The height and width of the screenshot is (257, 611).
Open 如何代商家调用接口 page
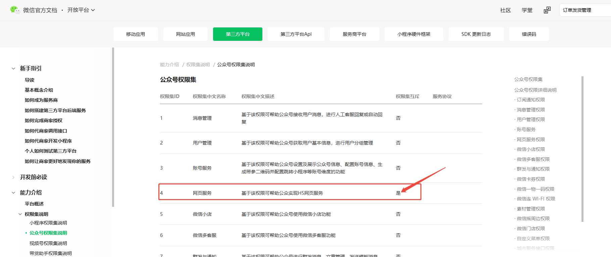(x=46, y=131)
